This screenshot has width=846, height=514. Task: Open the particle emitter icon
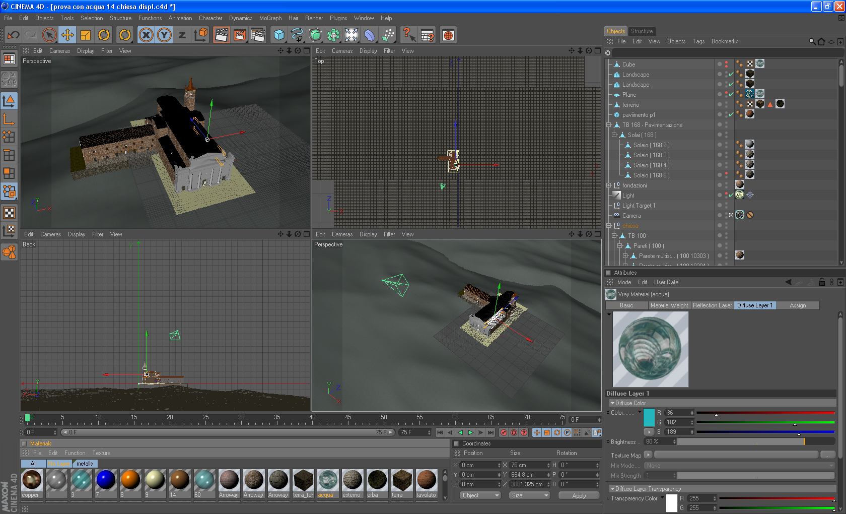(x=388, y=35)
